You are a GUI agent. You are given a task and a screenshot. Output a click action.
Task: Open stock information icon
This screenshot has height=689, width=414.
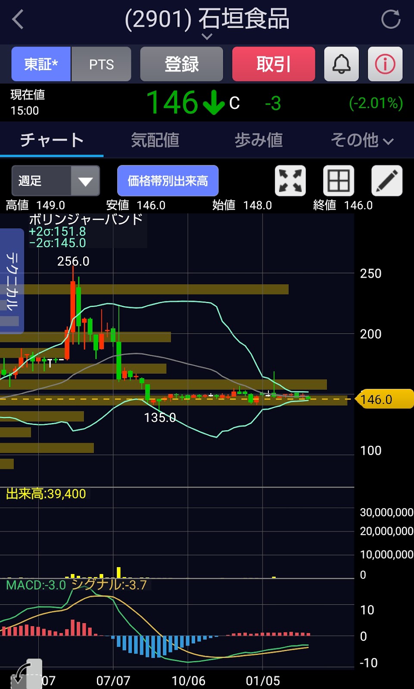[x=385, y=64]
